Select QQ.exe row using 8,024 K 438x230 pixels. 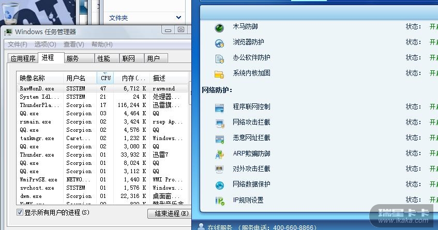pyautogui.click(x=103, y=163)
